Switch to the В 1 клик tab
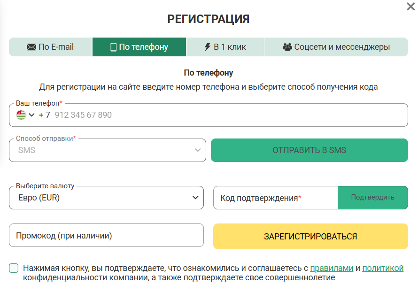 pyautogui.click(x=225, y=47)
